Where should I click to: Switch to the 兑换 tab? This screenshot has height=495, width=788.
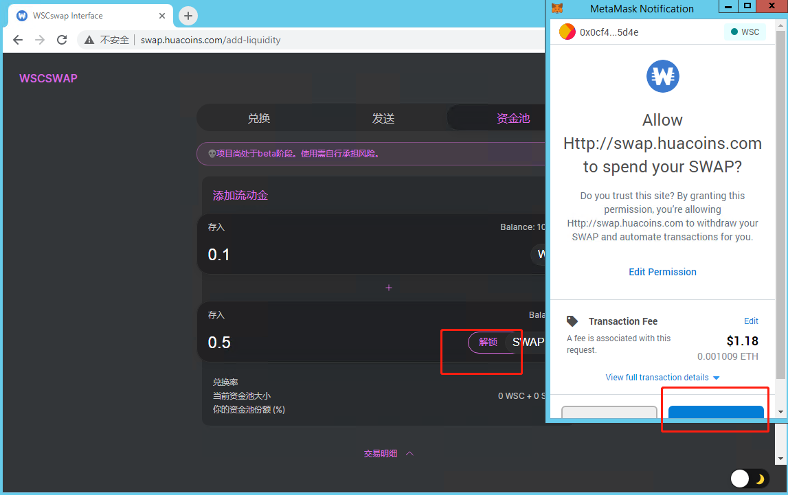click(x=259, y=118)
